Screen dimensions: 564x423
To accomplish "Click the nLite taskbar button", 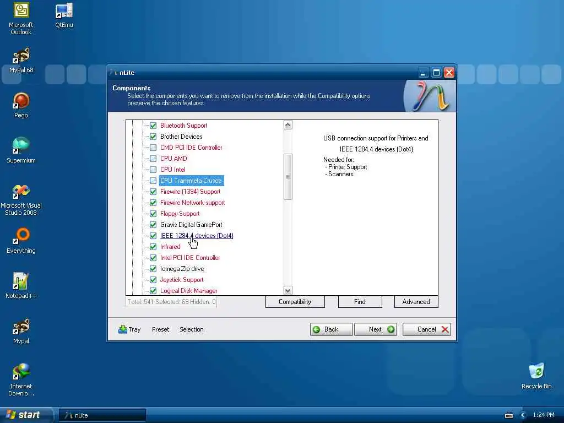I will (102, 415).
